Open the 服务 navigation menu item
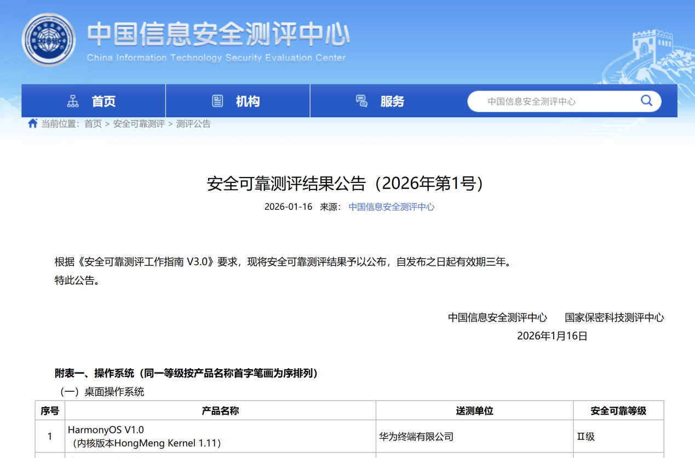695x458 pixels. [392, 101]
